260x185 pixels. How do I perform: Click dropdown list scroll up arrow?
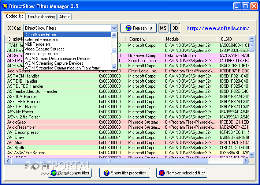(114, 35)
